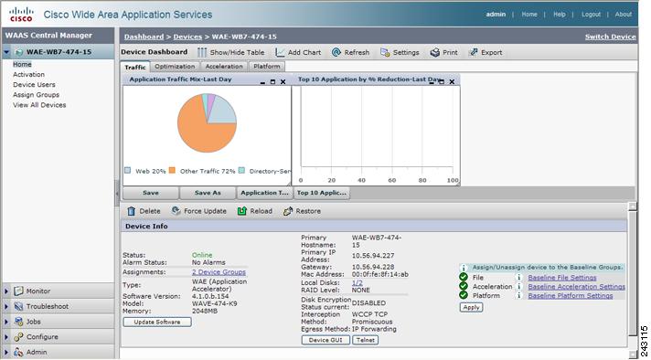The width and height of the screenshot is (651, 360).
Task: Open Assign Groups in navigation tree
Action: pos(37,95)
